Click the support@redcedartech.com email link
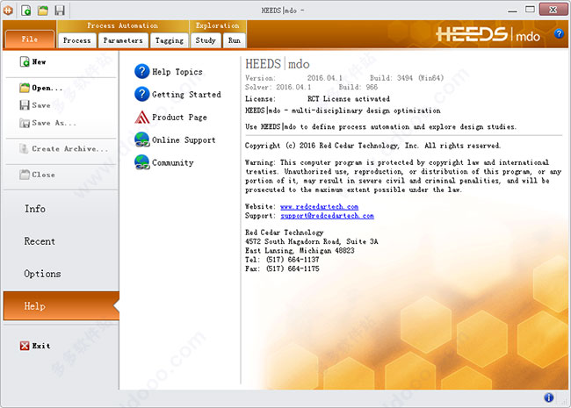 327,216
